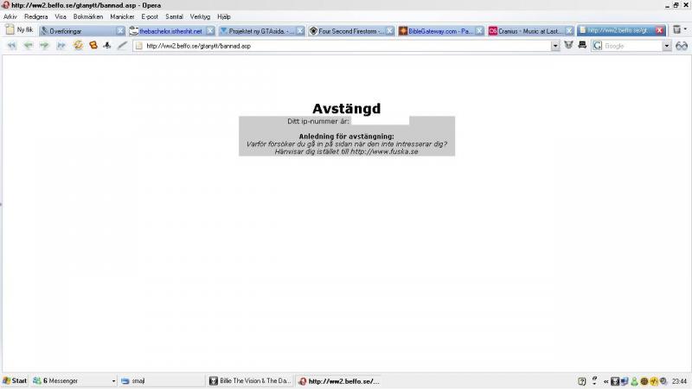
Task: Click the Opera ww2.beffo.se taskbar button
Action: [338, 381]
